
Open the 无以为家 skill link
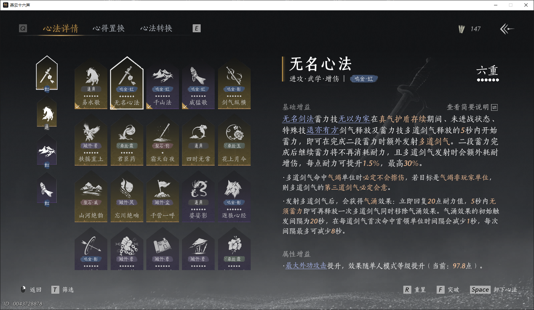354,119
